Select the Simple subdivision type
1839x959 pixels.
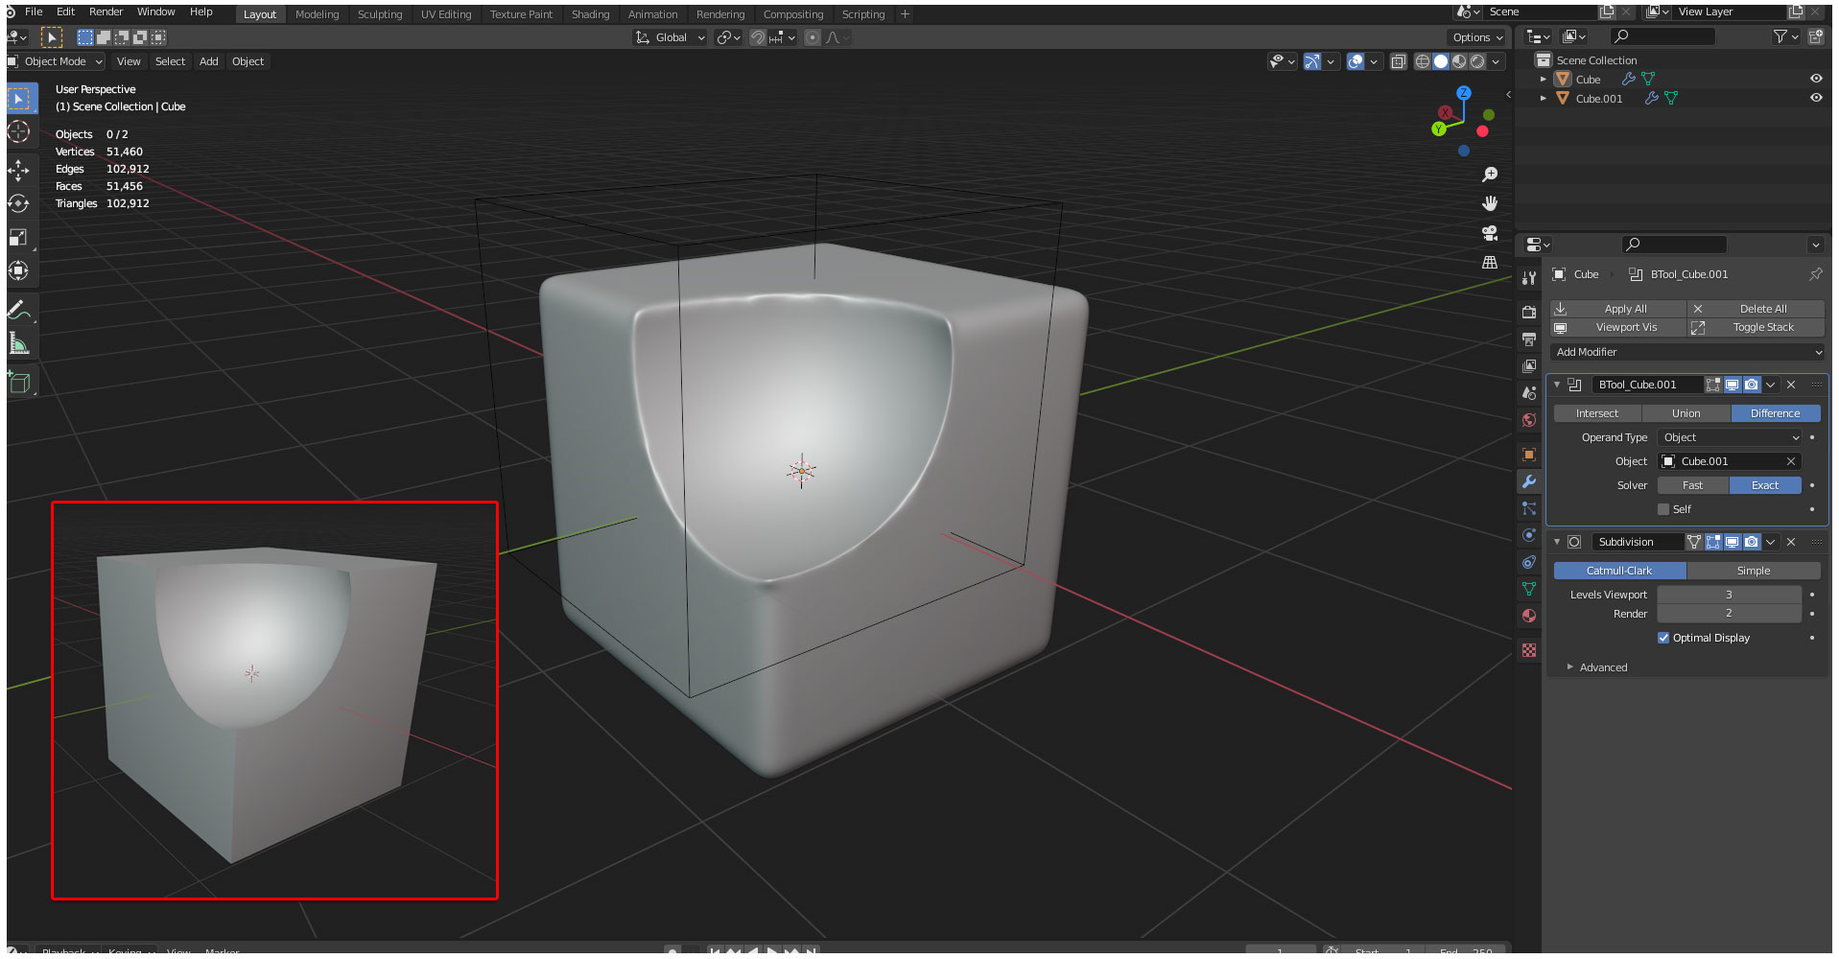pyautogui.click(x=1754, y=571)
